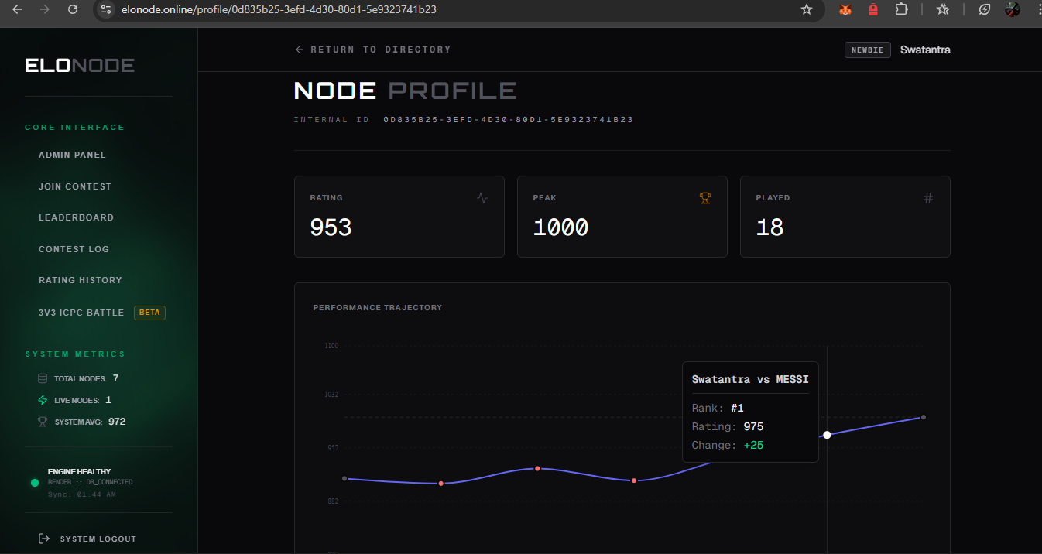Click the System Avg value 972
1042x554 pixels.
117,422
